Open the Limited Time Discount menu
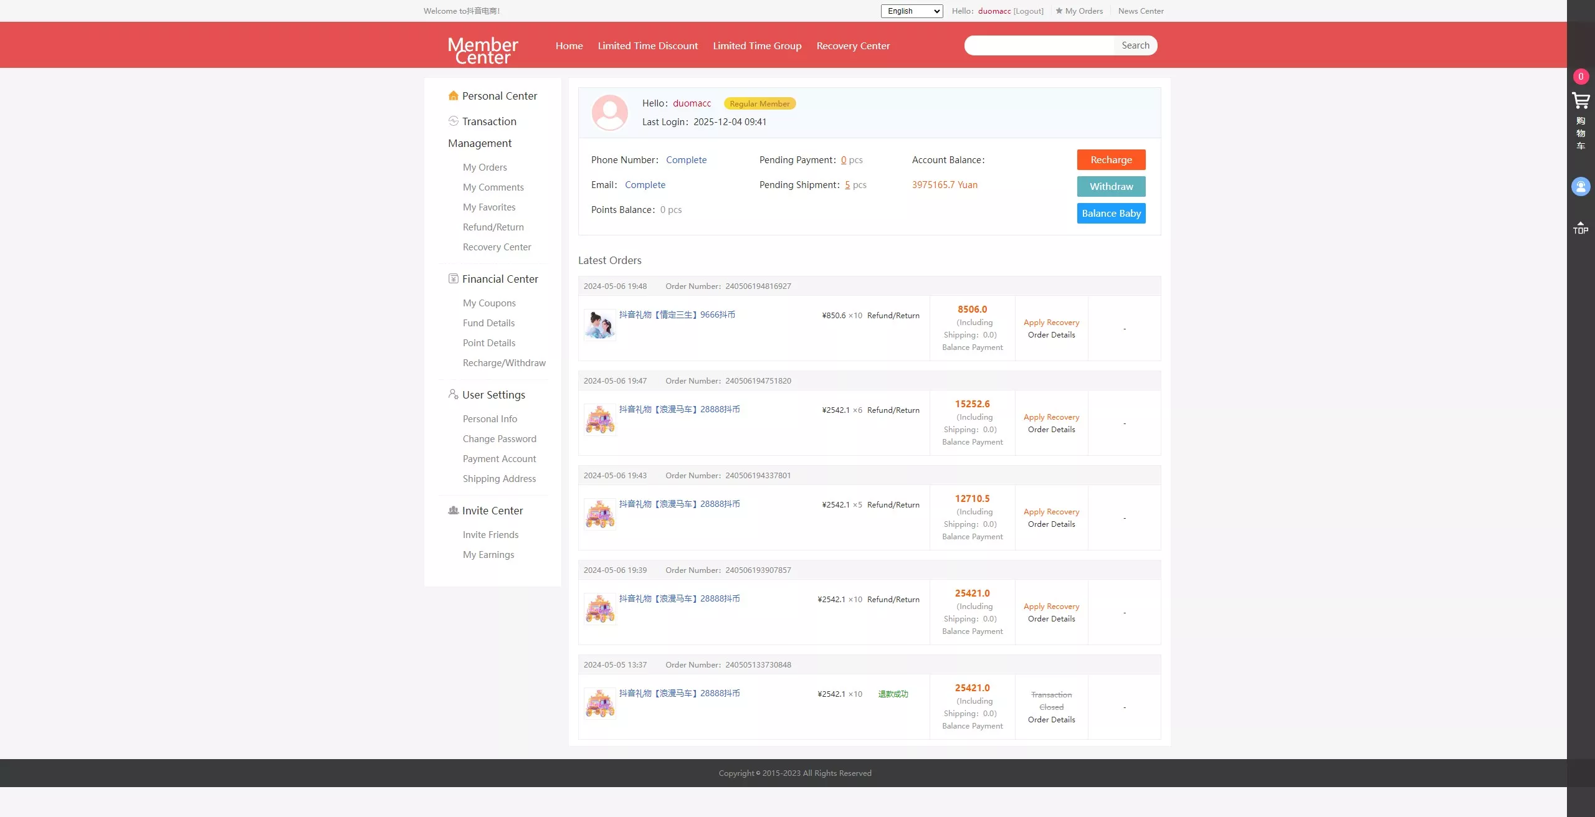Image resolution: width=1595 pixels, height=817 pixels. 647,46
